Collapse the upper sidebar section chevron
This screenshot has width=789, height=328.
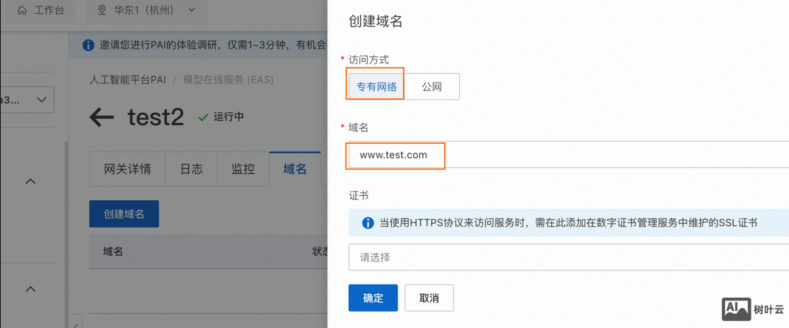31,181
